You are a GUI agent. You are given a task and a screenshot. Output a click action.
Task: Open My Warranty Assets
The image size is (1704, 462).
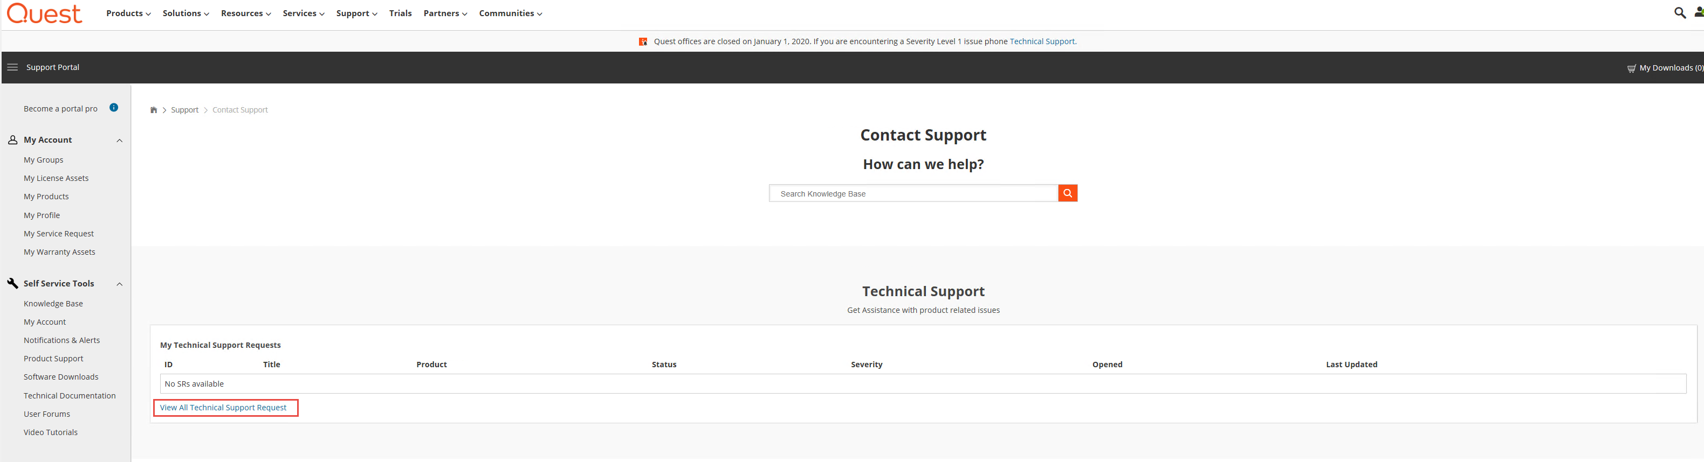pyautogui.click(x=59, y=253)
